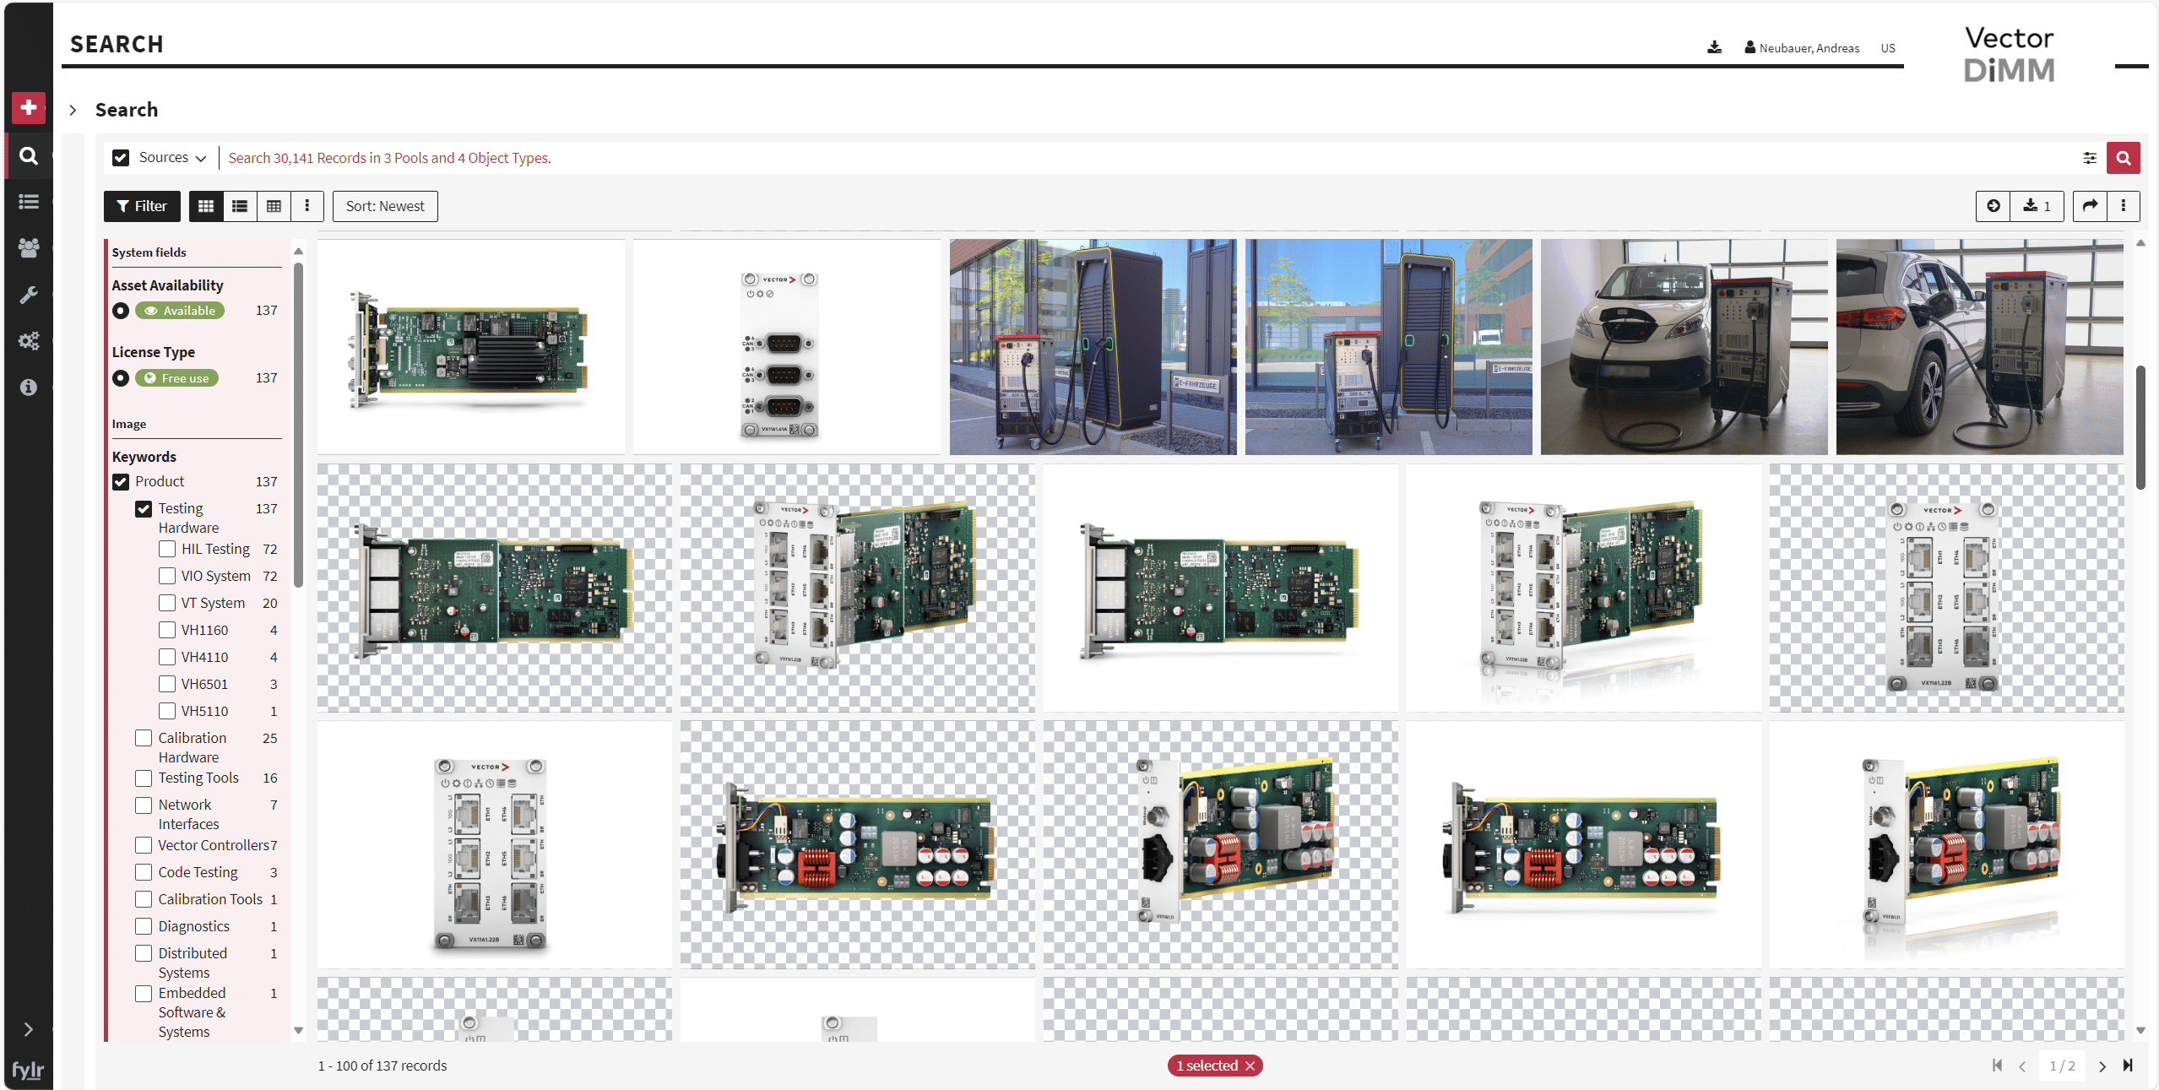This screenshot has width=2159, height=1090.
Task: Check the Calibration Tools checkbox
Action: [144, 899]
